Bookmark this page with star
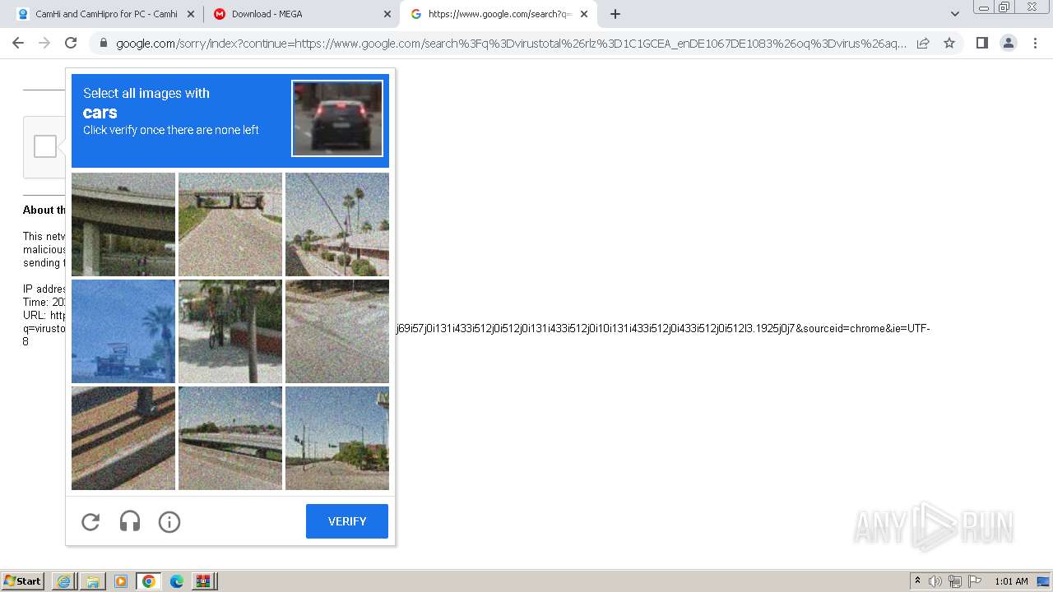1053x592 pixels. (x=949, y=43)
